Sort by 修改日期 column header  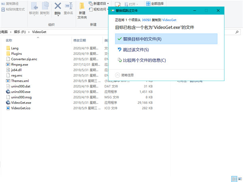(79, 41)
